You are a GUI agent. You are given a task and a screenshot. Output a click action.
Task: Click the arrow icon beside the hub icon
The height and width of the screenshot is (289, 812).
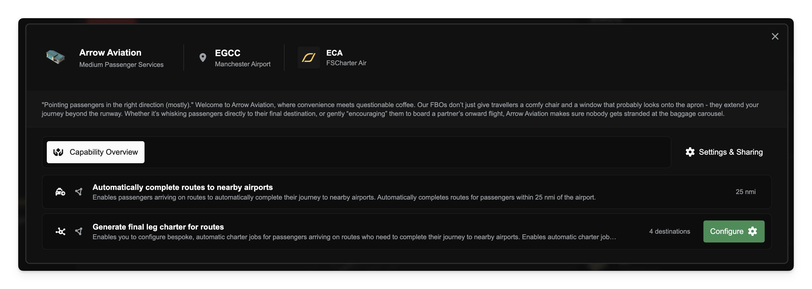coord(79,231)
